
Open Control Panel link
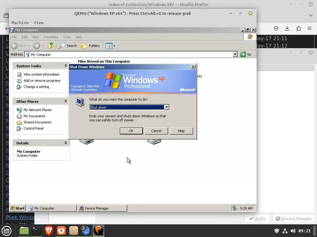tap(33, 128)
